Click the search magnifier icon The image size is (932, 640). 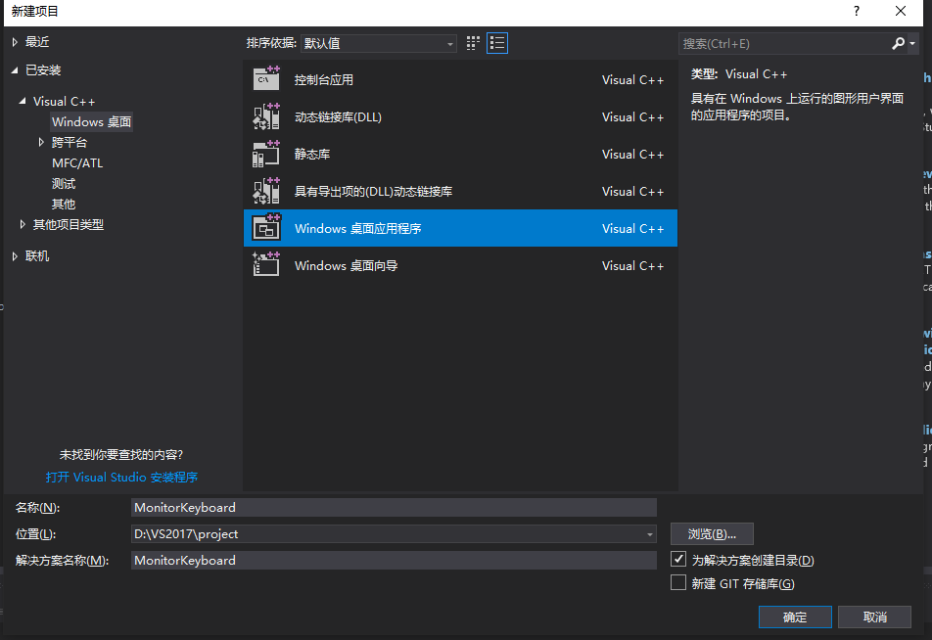[898, 43]
